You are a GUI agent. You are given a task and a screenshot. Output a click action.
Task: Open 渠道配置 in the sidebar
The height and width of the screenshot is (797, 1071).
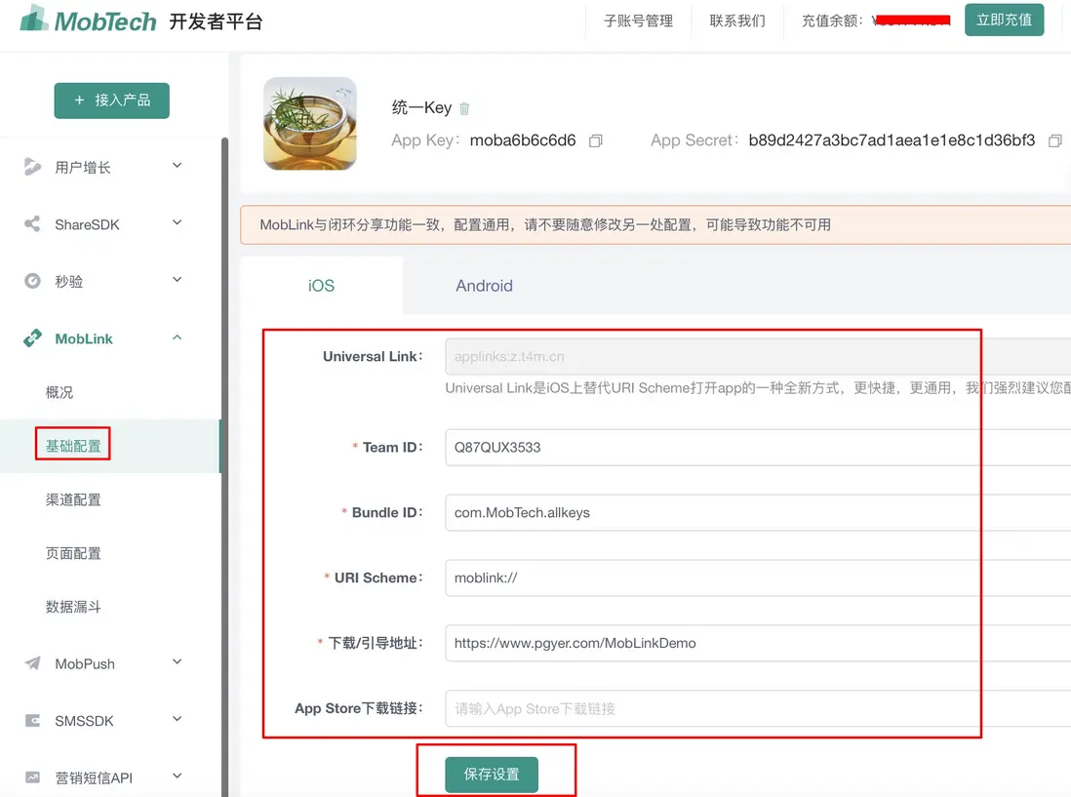[73, 499]
